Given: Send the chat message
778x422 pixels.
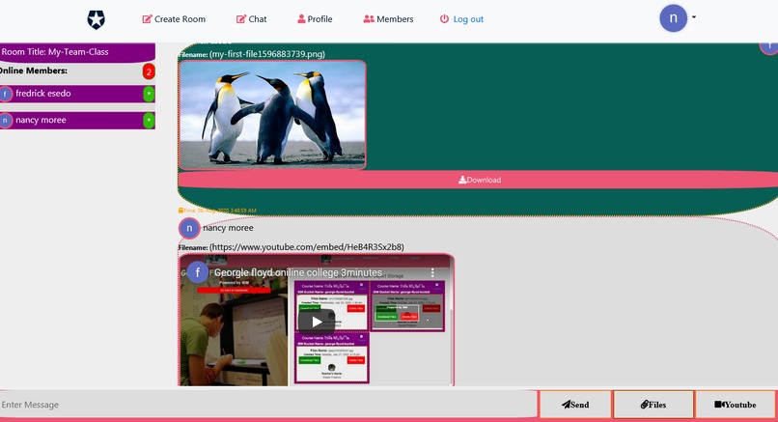Looking at the screenshot, I should 575,405.
